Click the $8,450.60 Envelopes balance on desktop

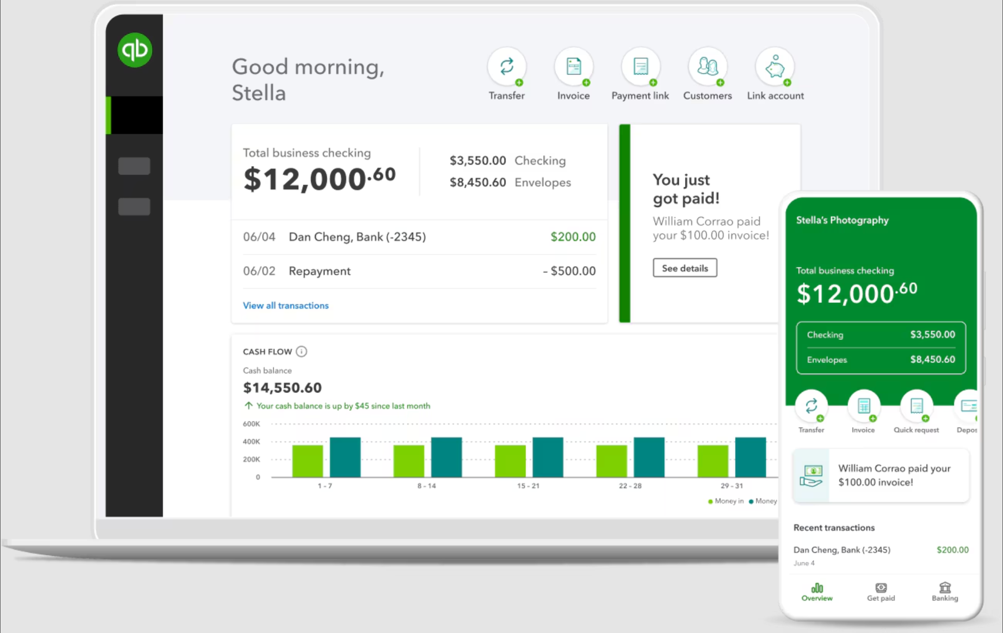pyautogui.click(x=478, y=182)
